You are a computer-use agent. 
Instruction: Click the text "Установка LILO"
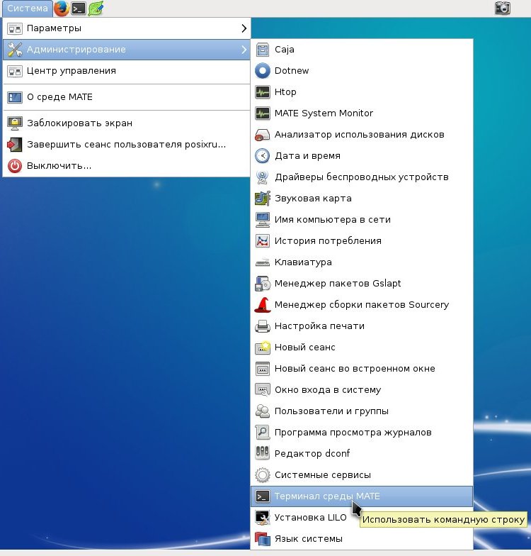[x=310, y=518]
